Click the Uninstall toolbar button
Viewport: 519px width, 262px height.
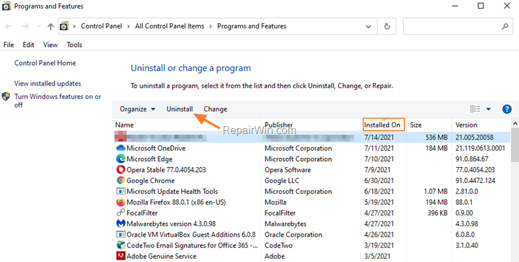click(x=180, y=109)
